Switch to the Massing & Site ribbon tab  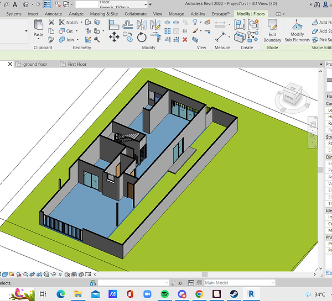click(103, 13)
